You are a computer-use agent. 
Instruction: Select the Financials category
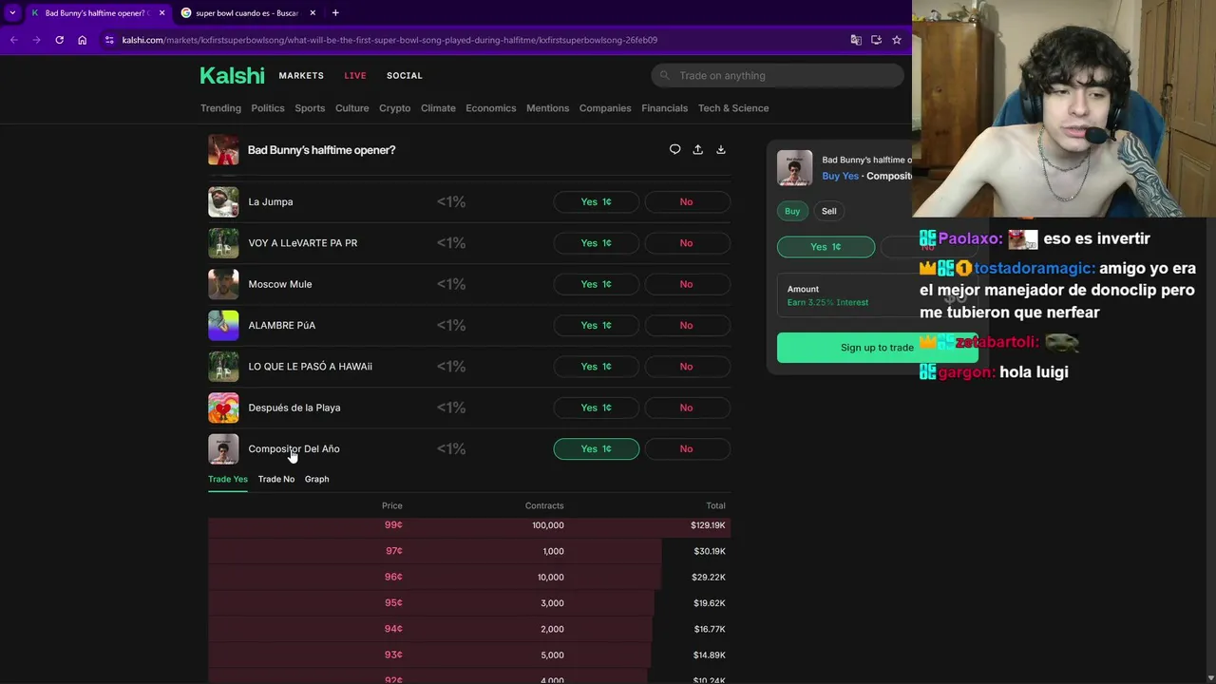[x=664, y=108]
